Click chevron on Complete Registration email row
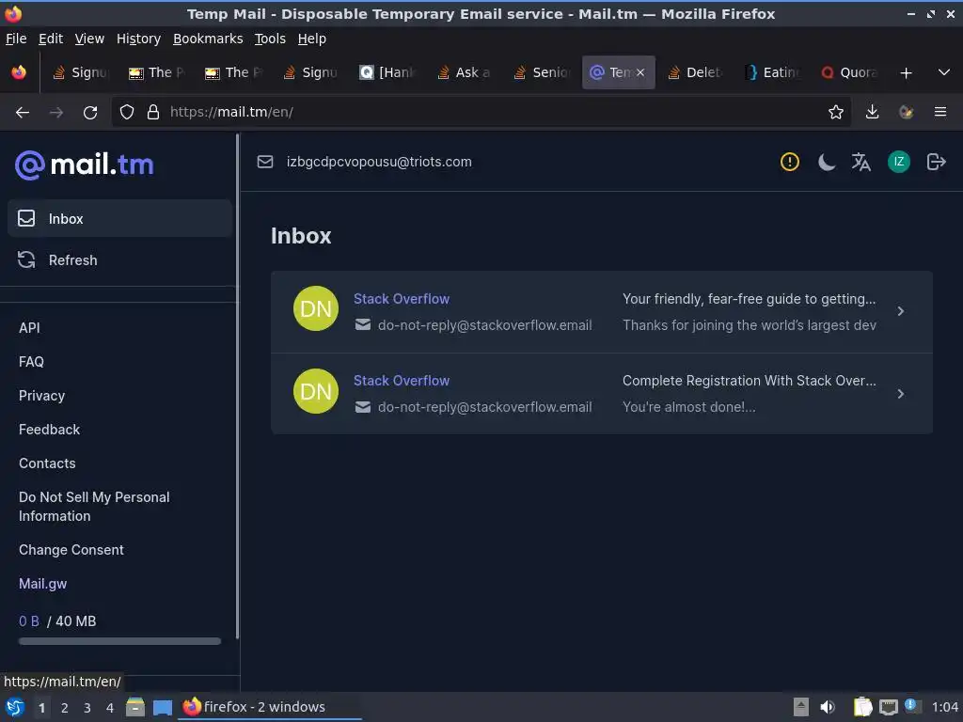The width and height of the screenshot is (963, 722). coord(900,394)
